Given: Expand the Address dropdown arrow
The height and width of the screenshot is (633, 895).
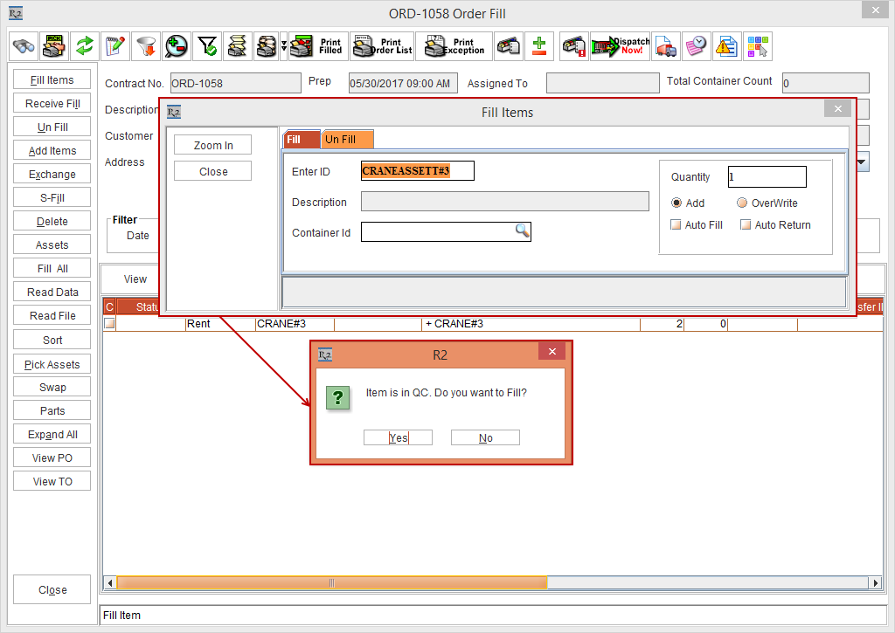Looking at the screenshot, I should (863, 162).
